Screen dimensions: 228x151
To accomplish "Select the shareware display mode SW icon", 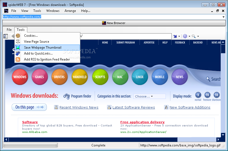I will 217,95.
